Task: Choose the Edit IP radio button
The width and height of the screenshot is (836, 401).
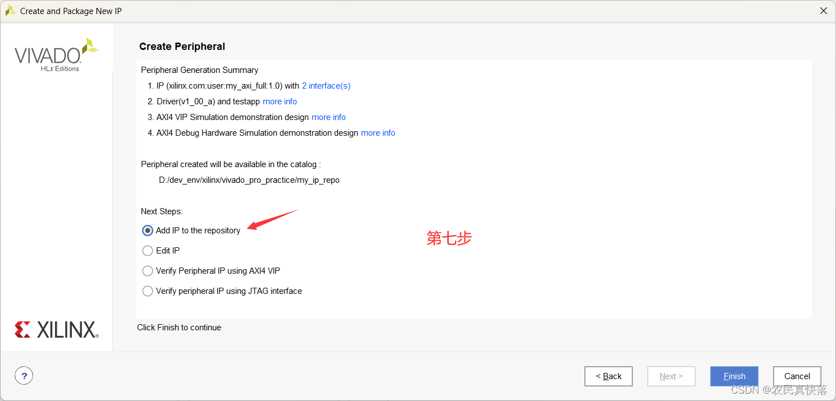Action: click(x=148, y=251)
